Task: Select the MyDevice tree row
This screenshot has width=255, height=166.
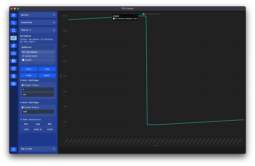Action: click(38, 47)
